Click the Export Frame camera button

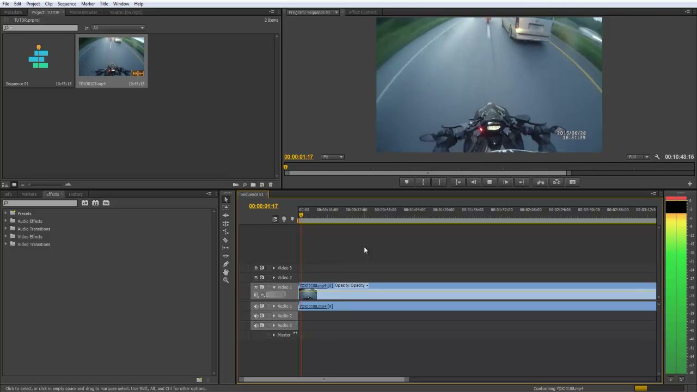pos(572,182)
